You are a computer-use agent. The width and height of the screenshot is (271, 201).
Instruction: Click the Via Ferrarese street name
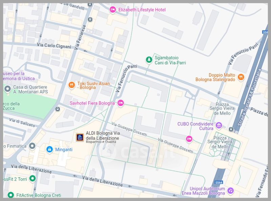(80, 37)
